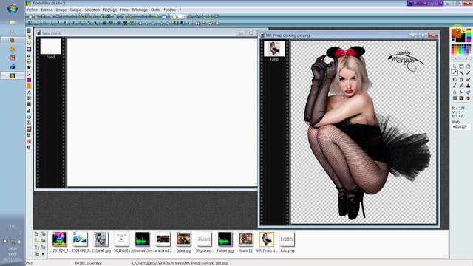The height and width of the screenshot is (266, 473).
Task: Select the Advanced Brush tool
Action: click(461, 86)
